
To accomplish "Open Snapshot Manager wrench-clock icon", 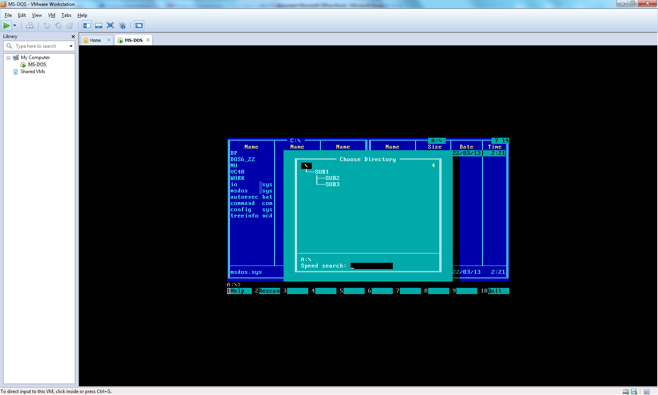I will point(70,26).
